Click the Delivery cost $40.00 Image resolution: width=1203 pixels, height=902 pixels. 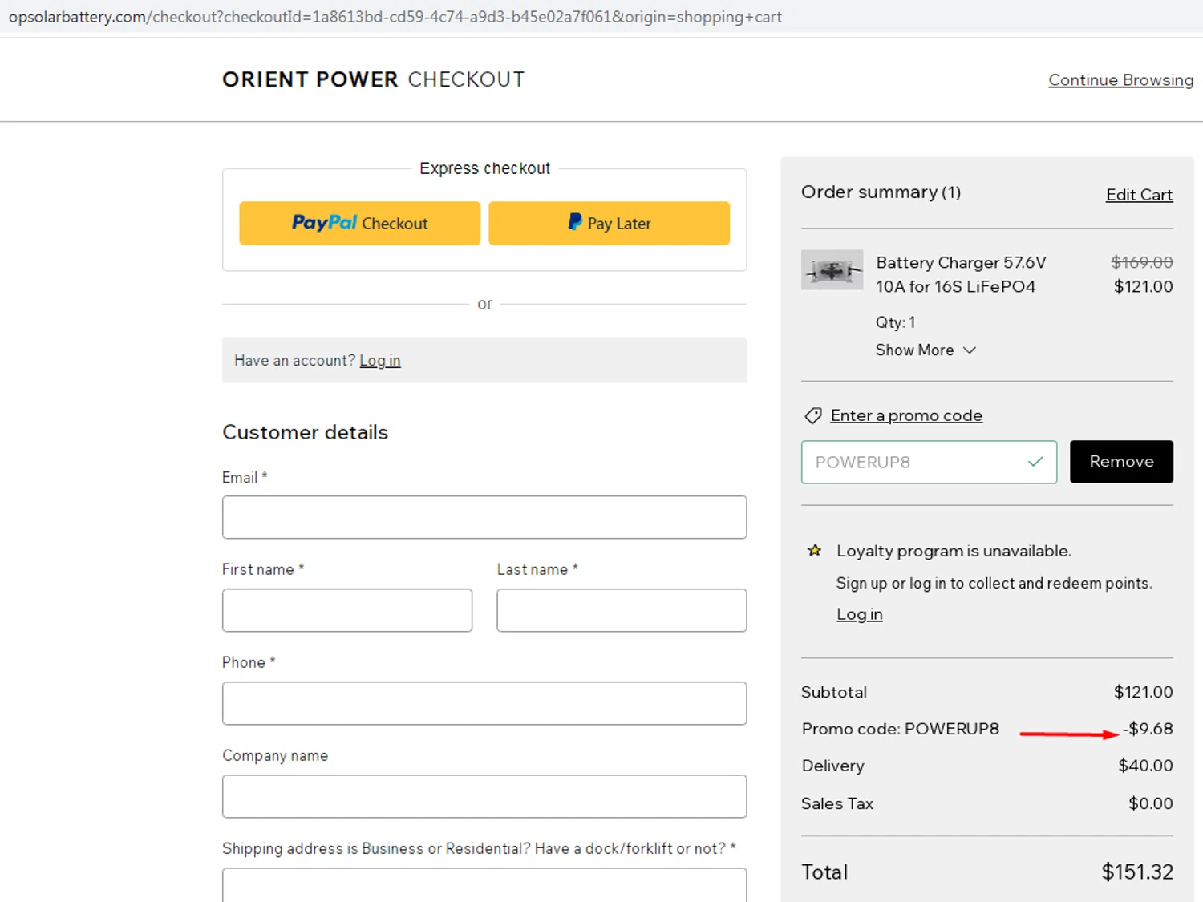1145,766
